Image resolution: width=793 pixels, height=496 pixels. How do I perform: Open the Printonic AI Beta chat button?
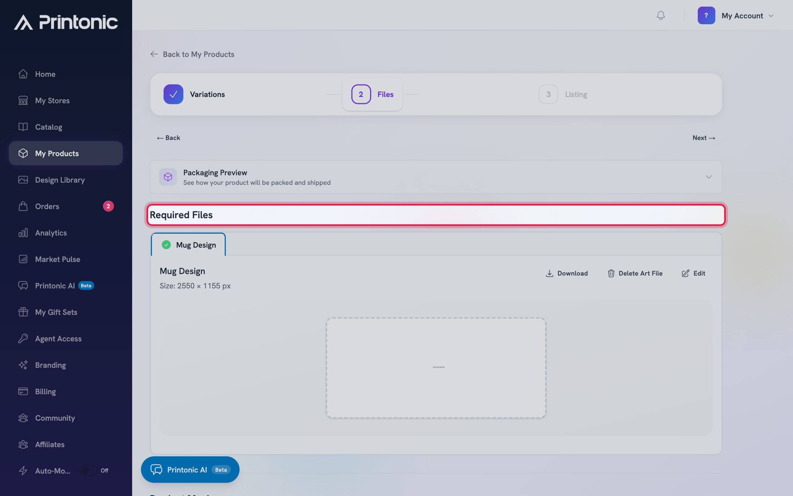tap(190, 470)
